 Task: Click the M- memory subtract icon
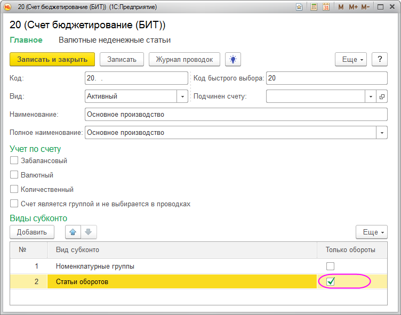(x=365, y=7)
